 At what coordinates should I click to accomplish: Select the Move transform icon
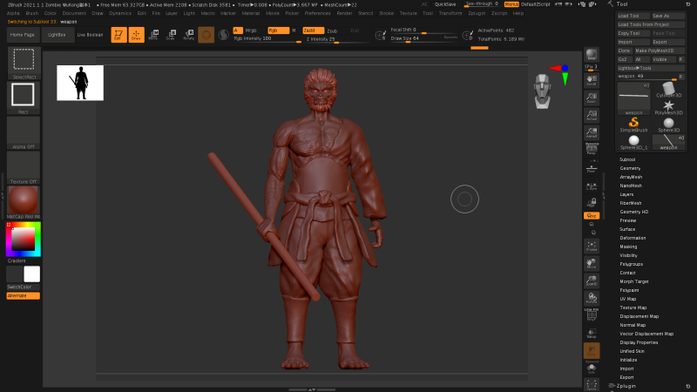tap(153, 35)
